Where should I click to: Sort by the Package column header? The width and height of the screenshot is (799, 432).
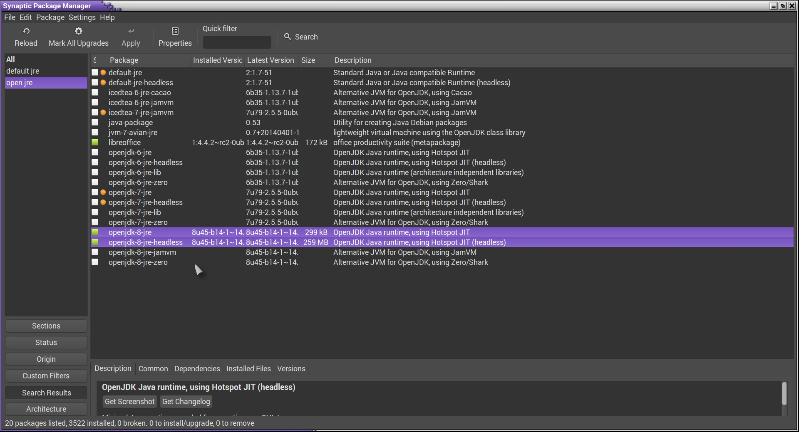pos(124,60)
